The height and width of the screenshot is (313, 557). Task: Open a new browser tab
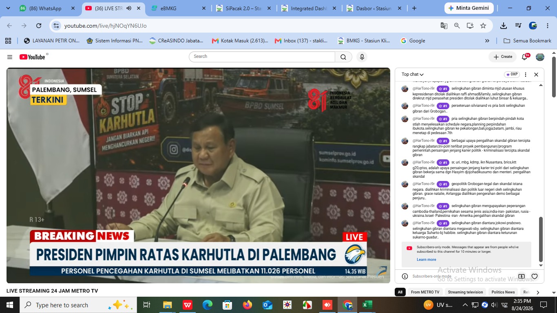pyautogui.click(x=414, y=8)
